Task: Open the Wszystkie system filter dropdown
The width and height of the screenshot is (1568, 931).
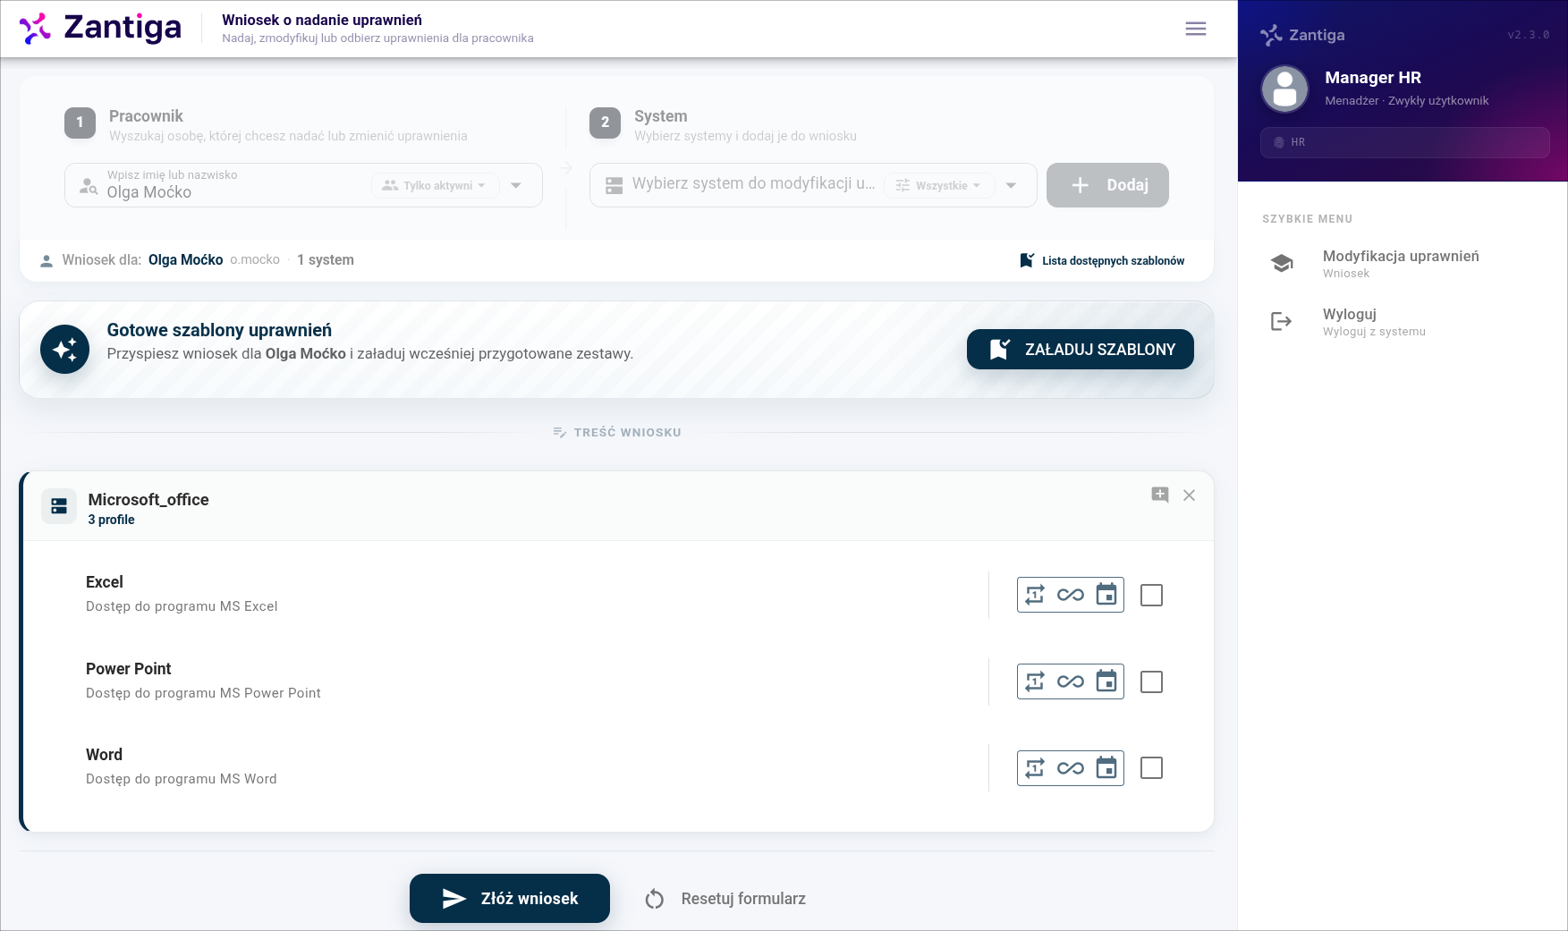Action: [939, 185]
